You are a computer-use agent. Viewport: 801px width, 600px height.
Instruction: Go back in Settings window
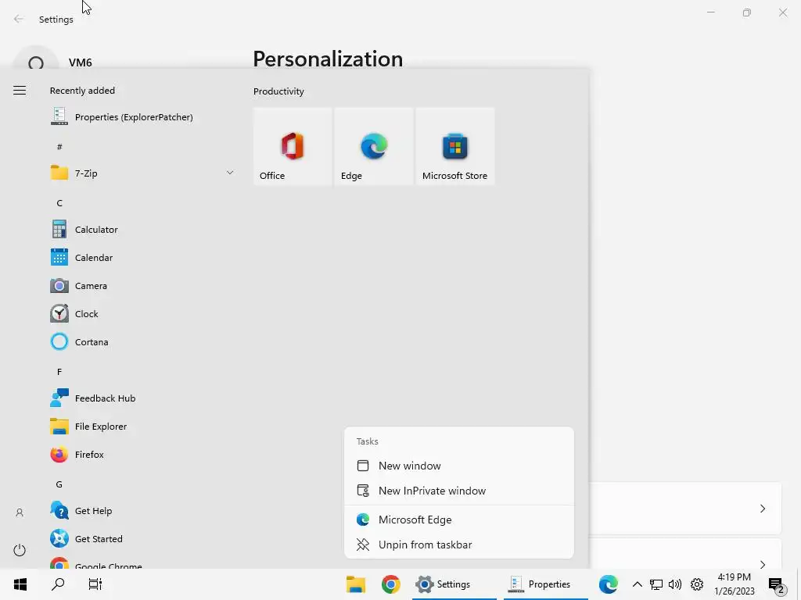point(19,19)
